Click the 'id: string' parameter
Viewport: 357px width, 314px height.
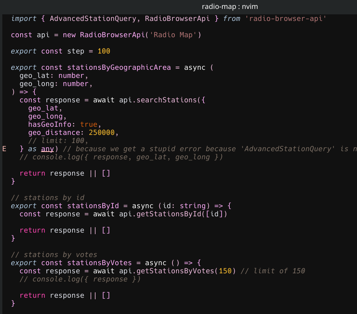[x=184, y=206]
